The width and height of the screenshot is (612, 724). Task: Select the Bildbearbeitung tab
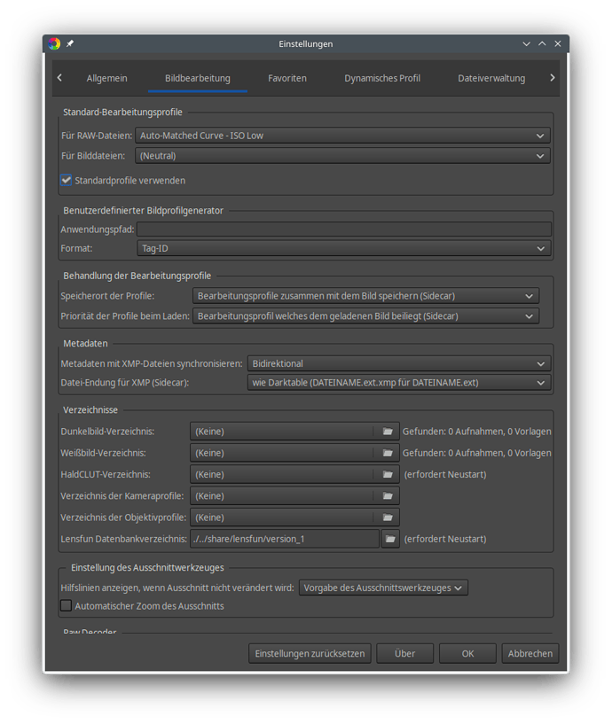(x=198, y=78)
